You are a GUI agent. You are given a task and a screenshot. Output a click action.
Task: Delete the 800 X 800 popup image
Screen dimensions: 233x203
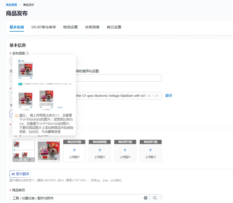click(31, 107)
